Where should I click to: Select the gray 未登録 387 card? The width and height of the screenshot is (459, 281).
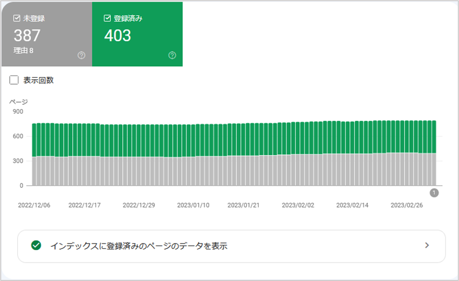[x=47, y=34]
